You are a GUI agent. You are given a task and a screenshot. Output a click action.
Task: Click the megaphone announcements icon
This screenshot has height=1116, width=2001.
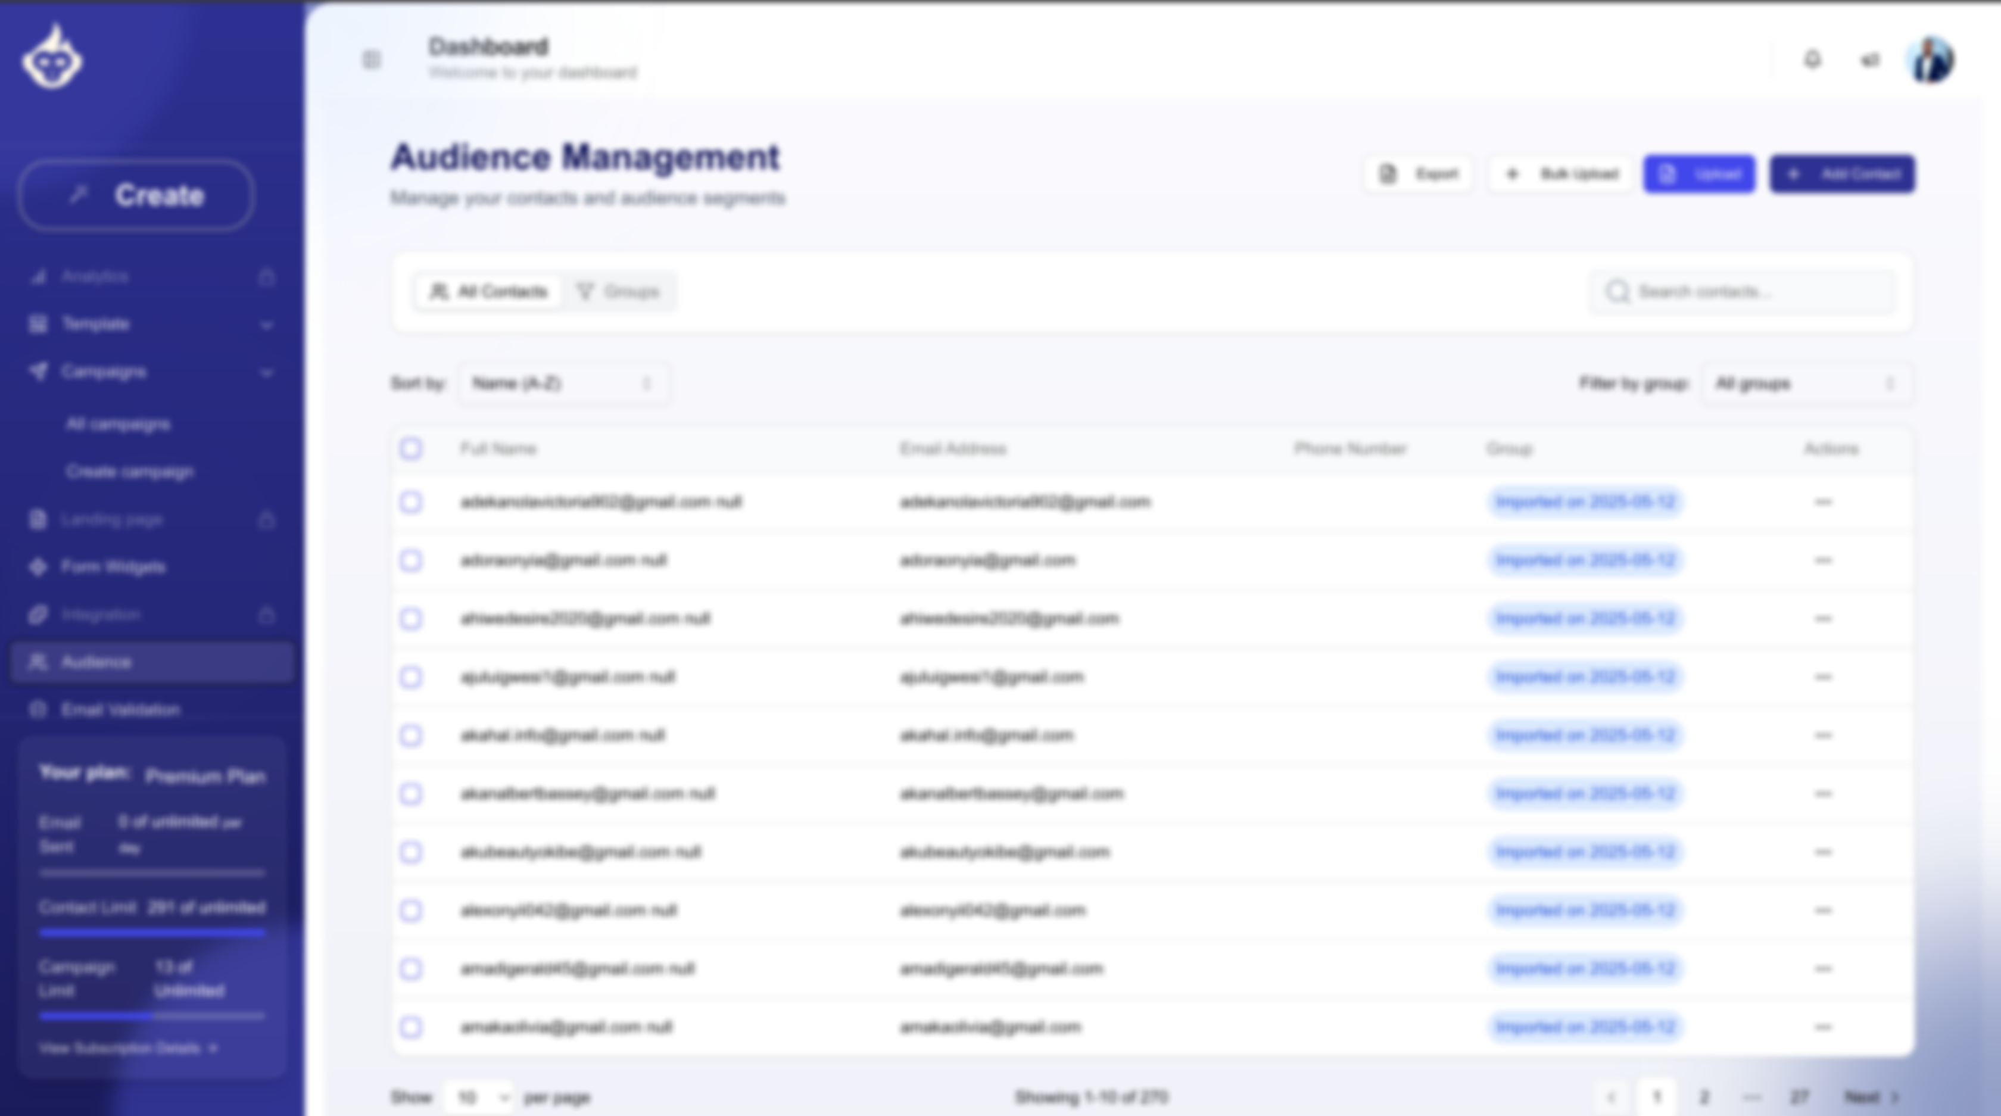pos(1870,60)
